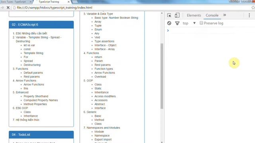Viewport: 255px width, 143px height.
Task: Open the 'Interface - Array' link
Action: (x=104, y=49)
